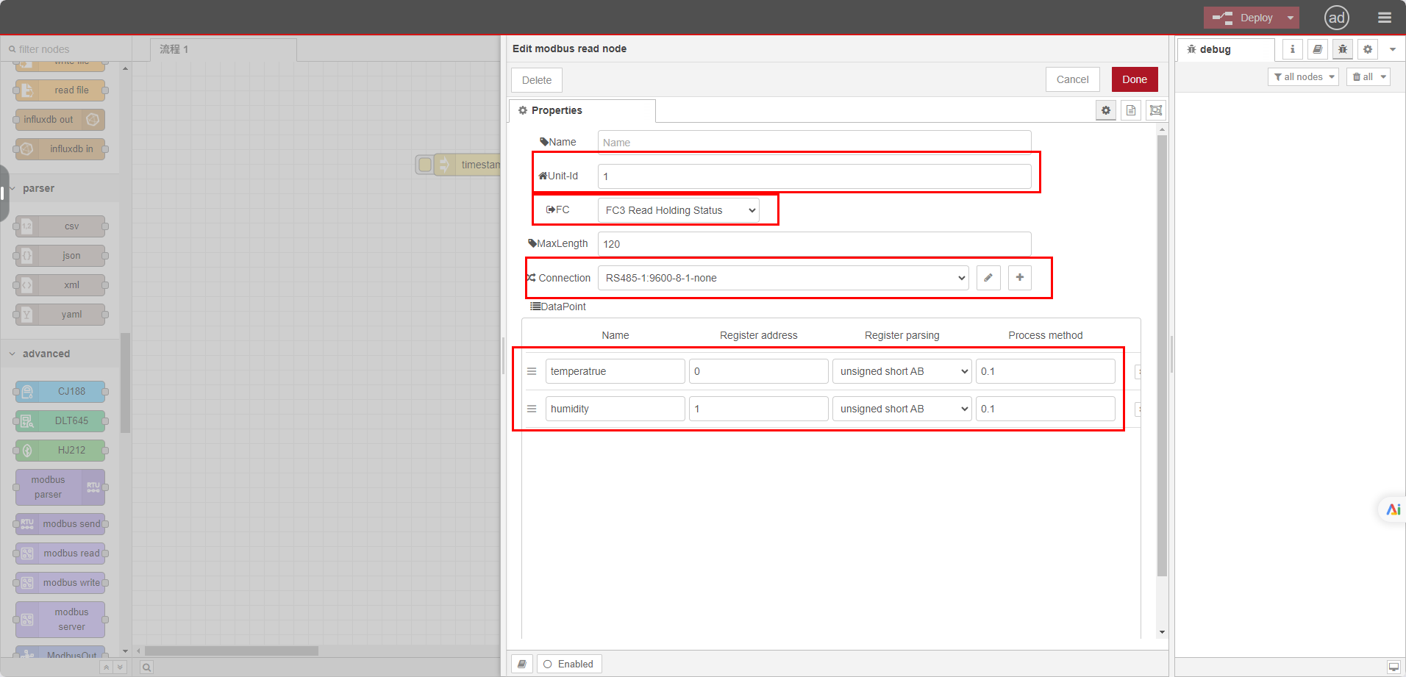The image size is (1406, 677).
Task: Open the Connection selection dropdown
Action: (x=783, y=278)
